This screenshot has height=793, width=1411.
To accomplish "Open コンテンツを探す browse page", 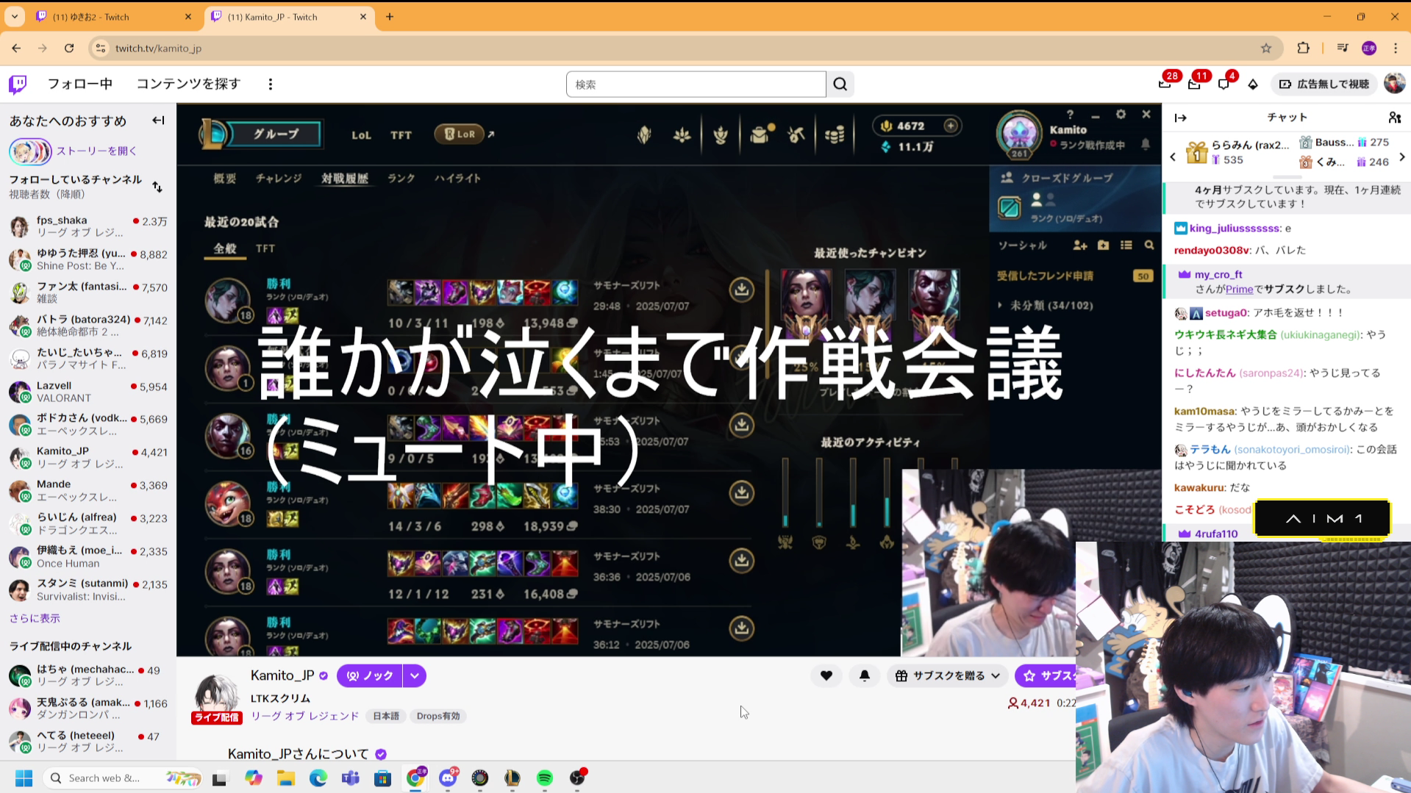I will point(188,85).
